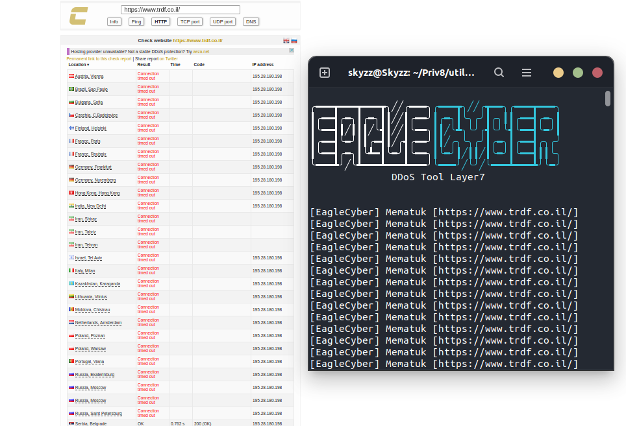Click the Austria, Vienna location
Screen dimensions: 626x426
click(89, 77)
